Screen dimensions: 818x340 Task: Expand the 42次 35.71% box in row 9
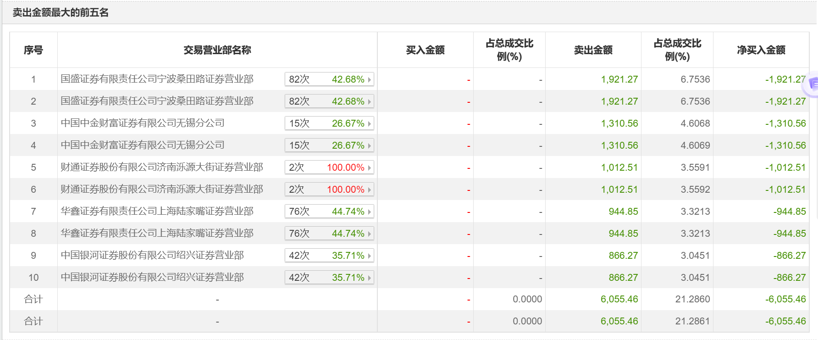[x=329, y=255]
